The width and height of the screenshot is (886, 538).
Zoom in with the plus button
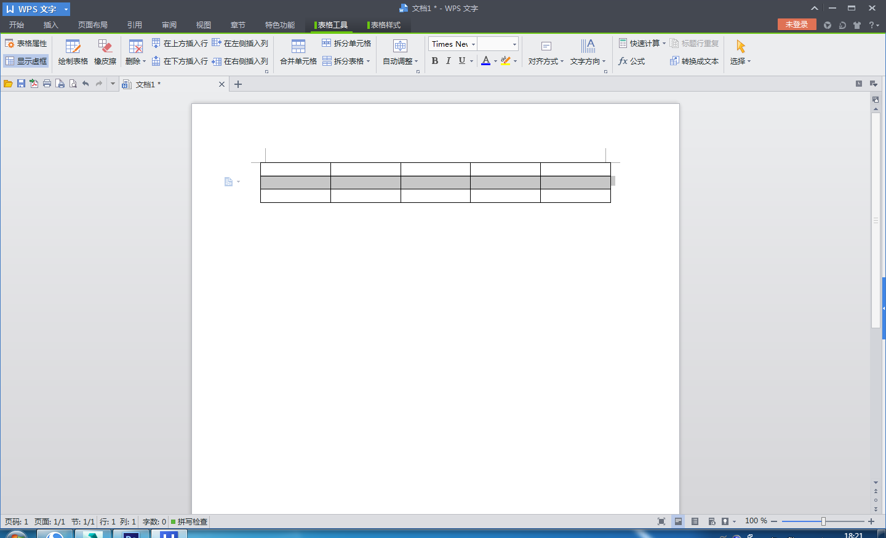[x=871, y=521]
